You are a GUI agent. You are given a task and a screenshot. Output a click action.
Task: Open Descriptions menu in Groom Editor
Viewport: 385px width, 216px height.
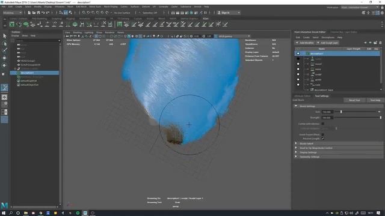tap(328, 37)
